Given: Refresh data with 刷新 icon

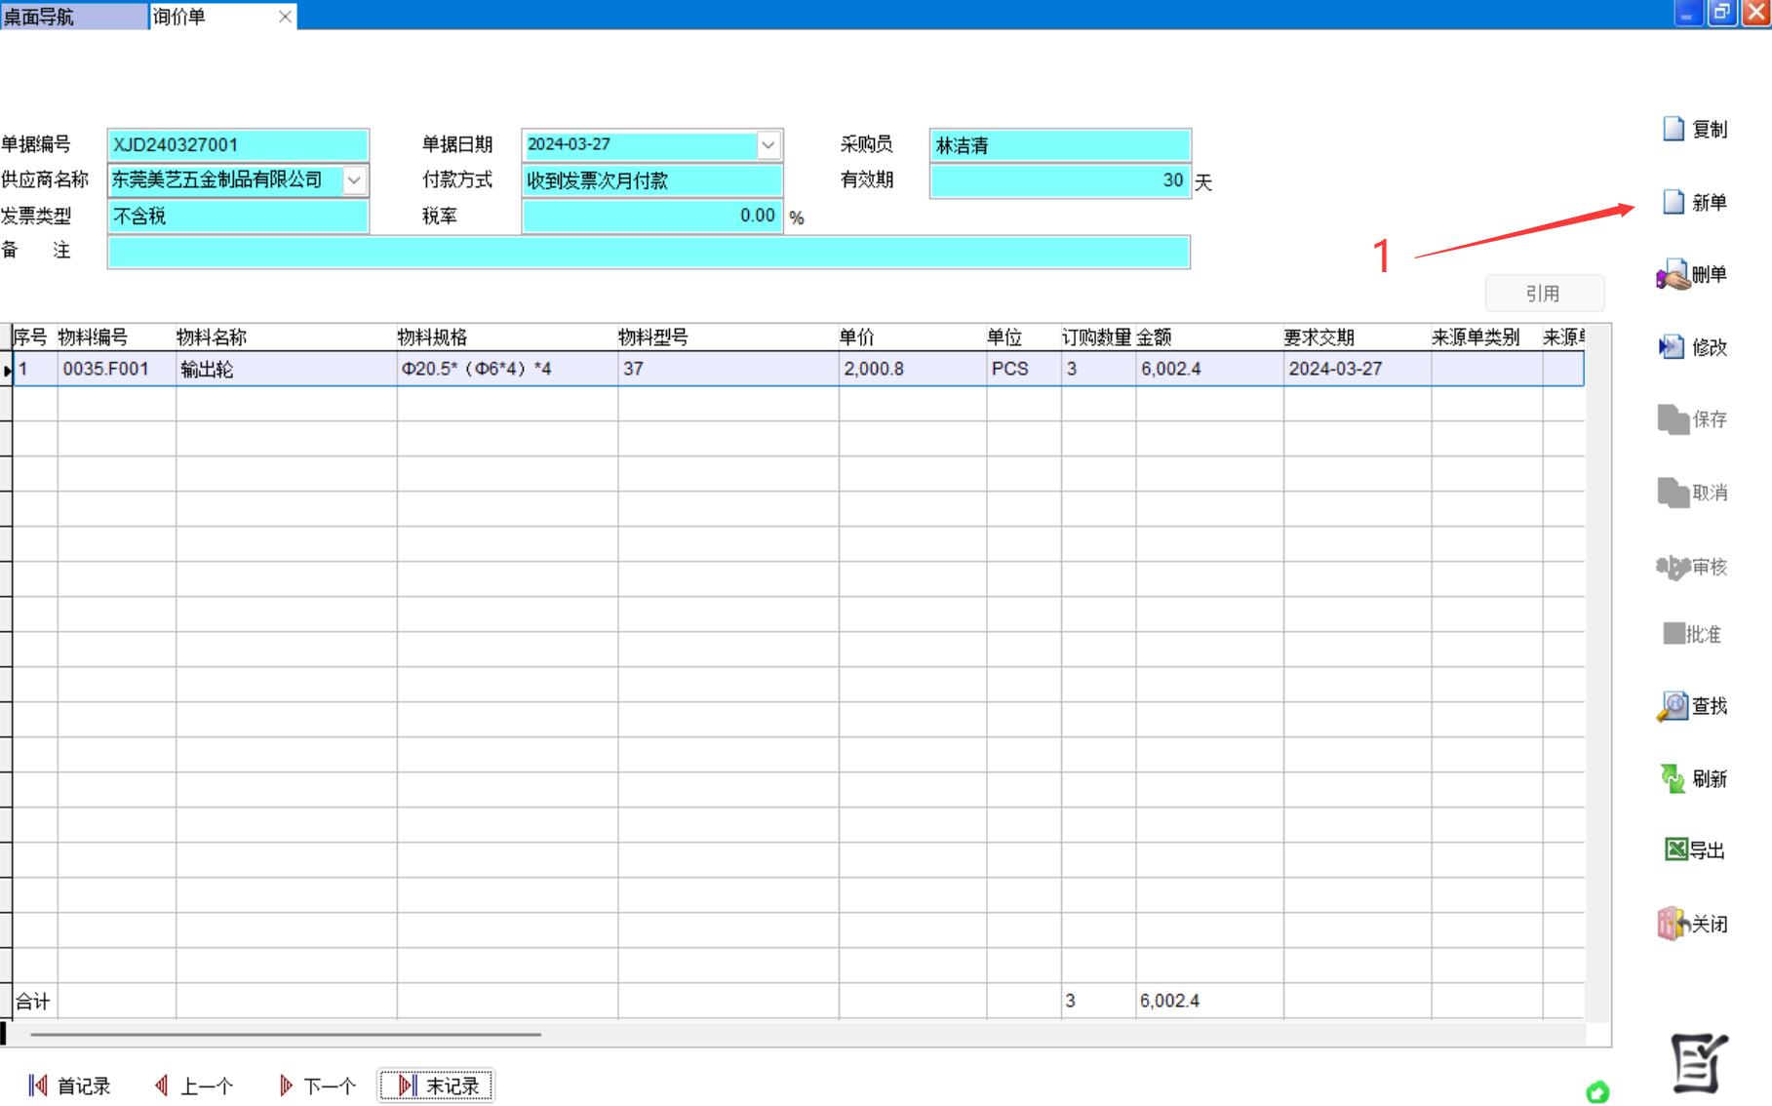Looking at the screenshot, I should click(1673, 778).
